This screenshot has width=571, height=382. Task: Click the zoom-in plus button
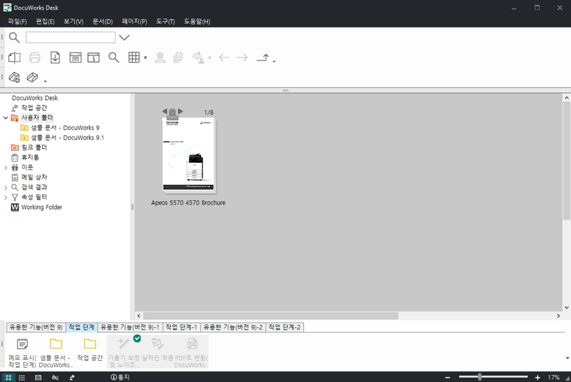pos(537,377)
